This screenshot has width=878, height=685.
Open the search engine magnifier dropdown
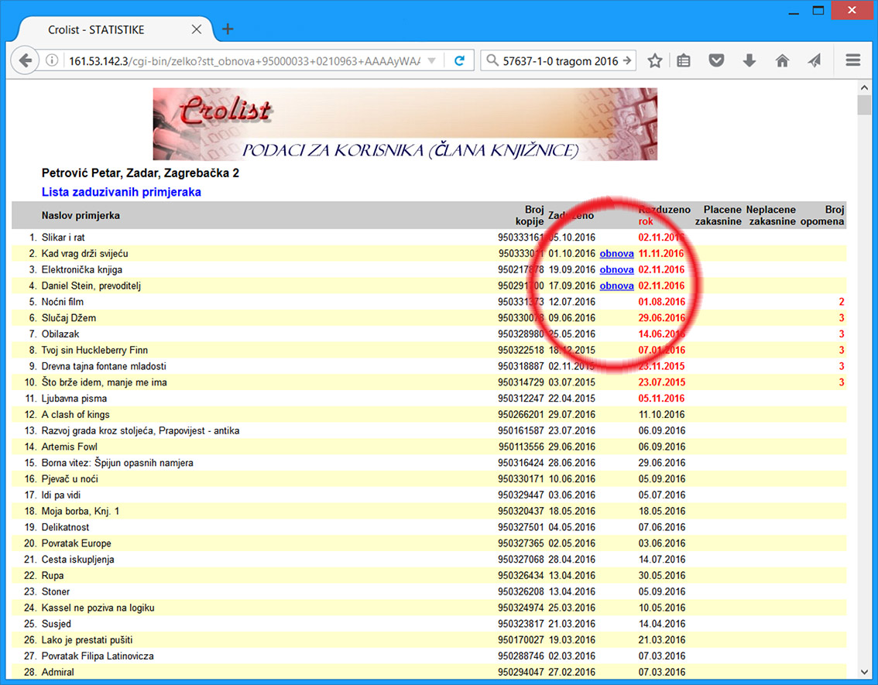(492, 61)
